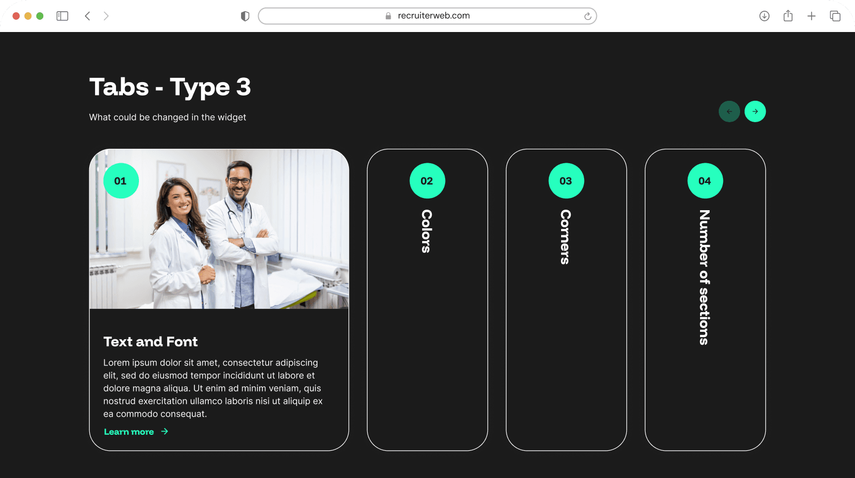This screenshot has height=478, width=855.
Task: Reload the page with the refresh icon
Action: (x=587, y=16)
